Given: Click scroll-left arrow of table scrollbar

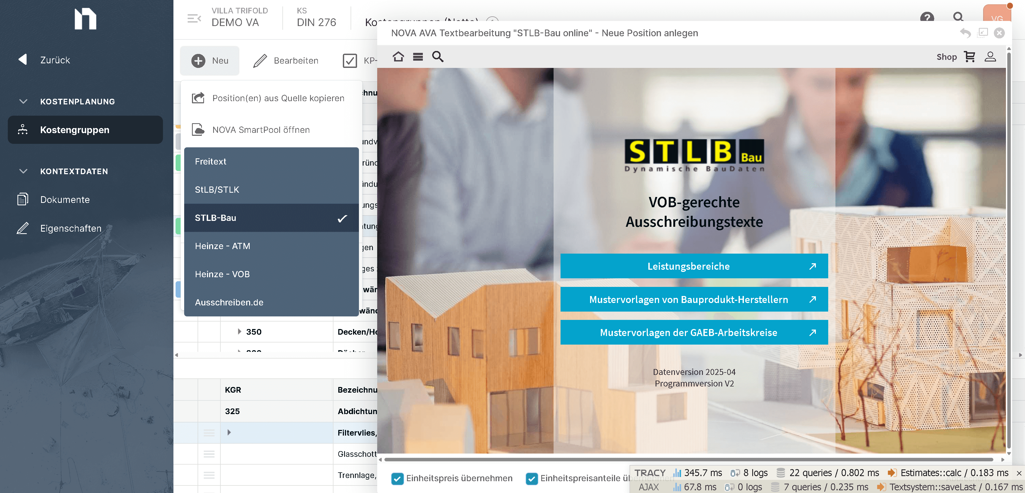Looking at the screenshot, I should click(x=177, y=355).
